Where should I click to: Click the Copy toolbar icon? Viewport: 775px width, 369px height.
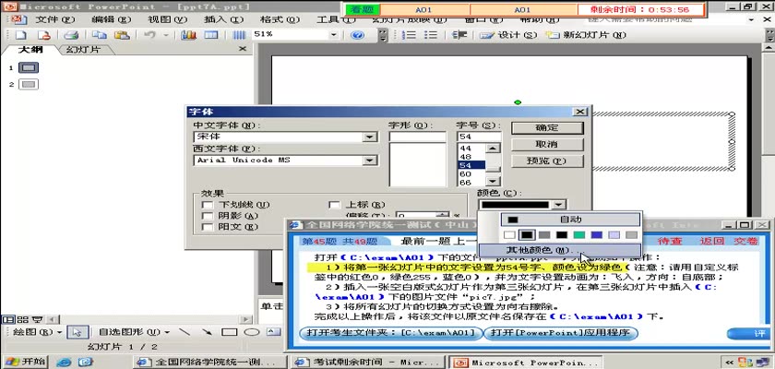click(101, 35)
